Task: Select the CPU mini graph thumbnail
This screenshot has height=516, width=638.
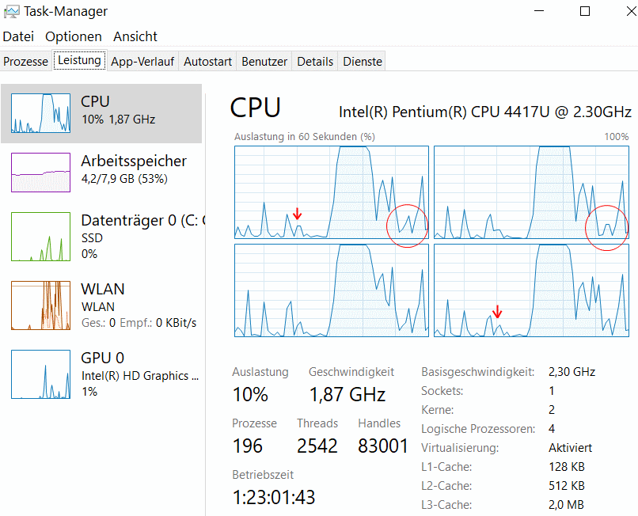Action: click(40, 113)
